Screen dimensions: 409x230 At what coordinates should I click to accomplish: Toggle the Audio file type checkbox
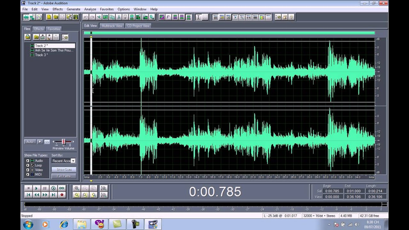click(27, 161)
